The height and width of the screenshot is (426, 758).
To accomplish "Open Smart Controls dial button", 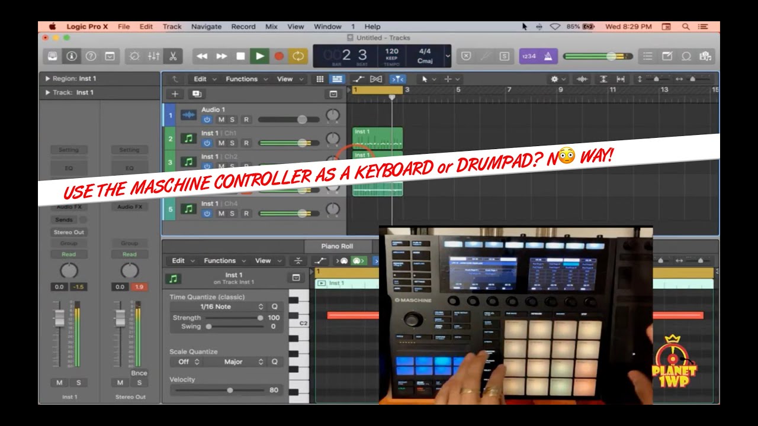I will (x=134, y=56).
